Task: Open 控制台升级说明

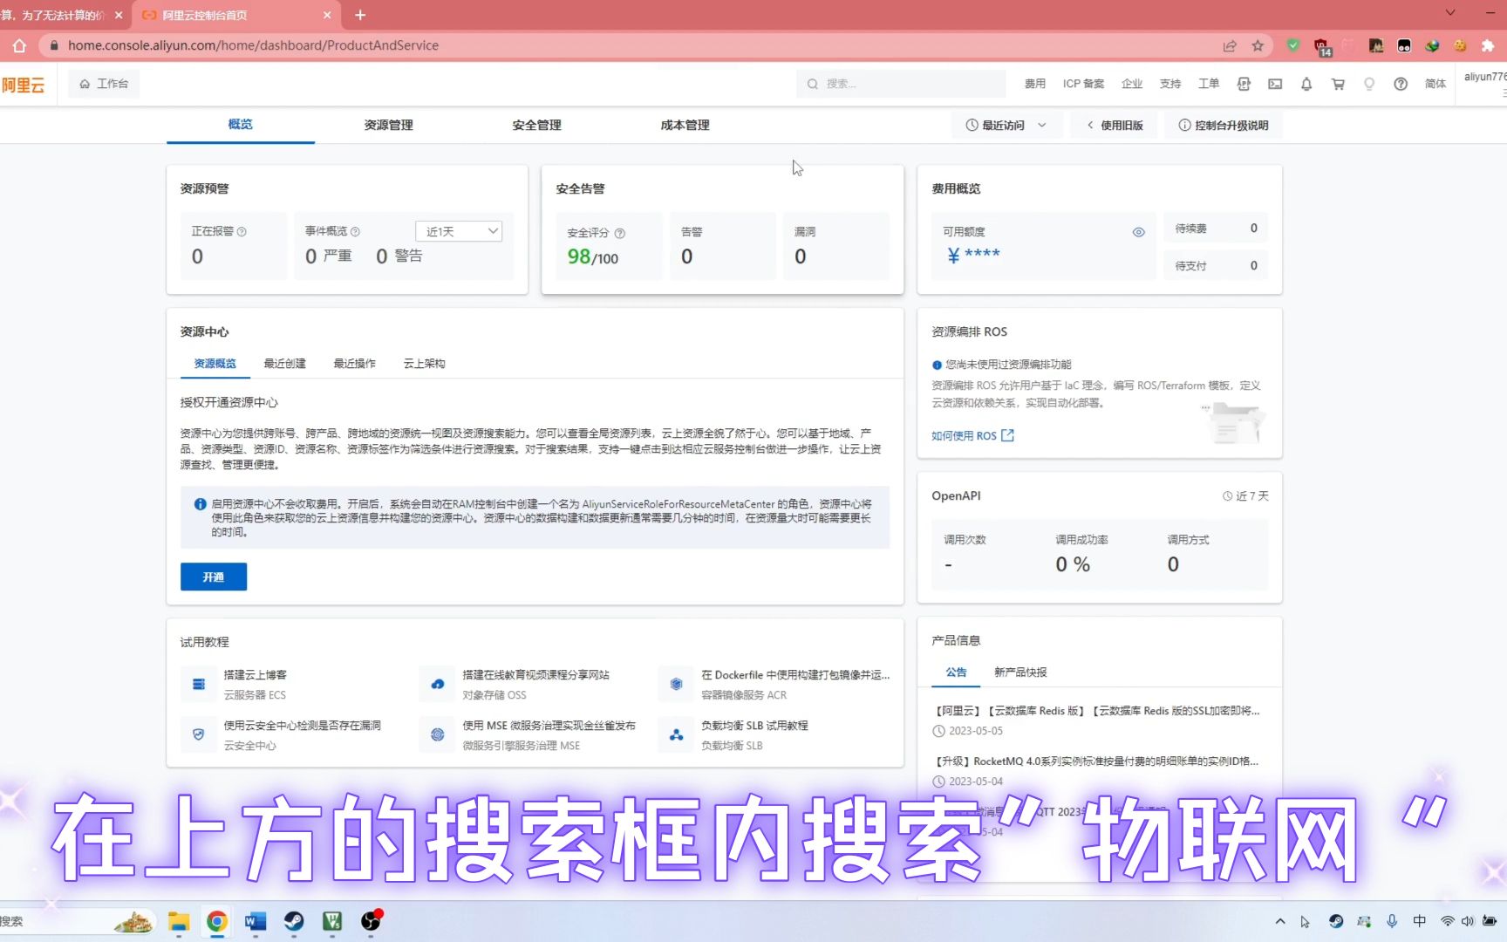Action: pyautogui.click(x=1224, y=125)
